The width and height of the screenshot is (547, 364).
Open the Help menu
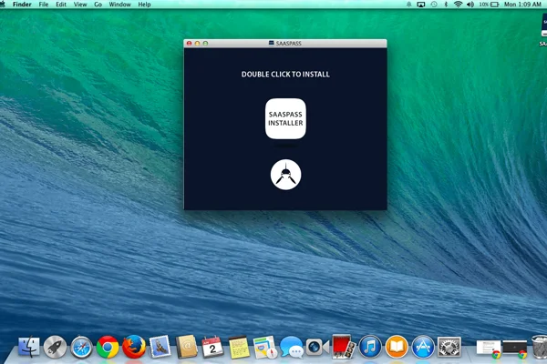(144, 5)
